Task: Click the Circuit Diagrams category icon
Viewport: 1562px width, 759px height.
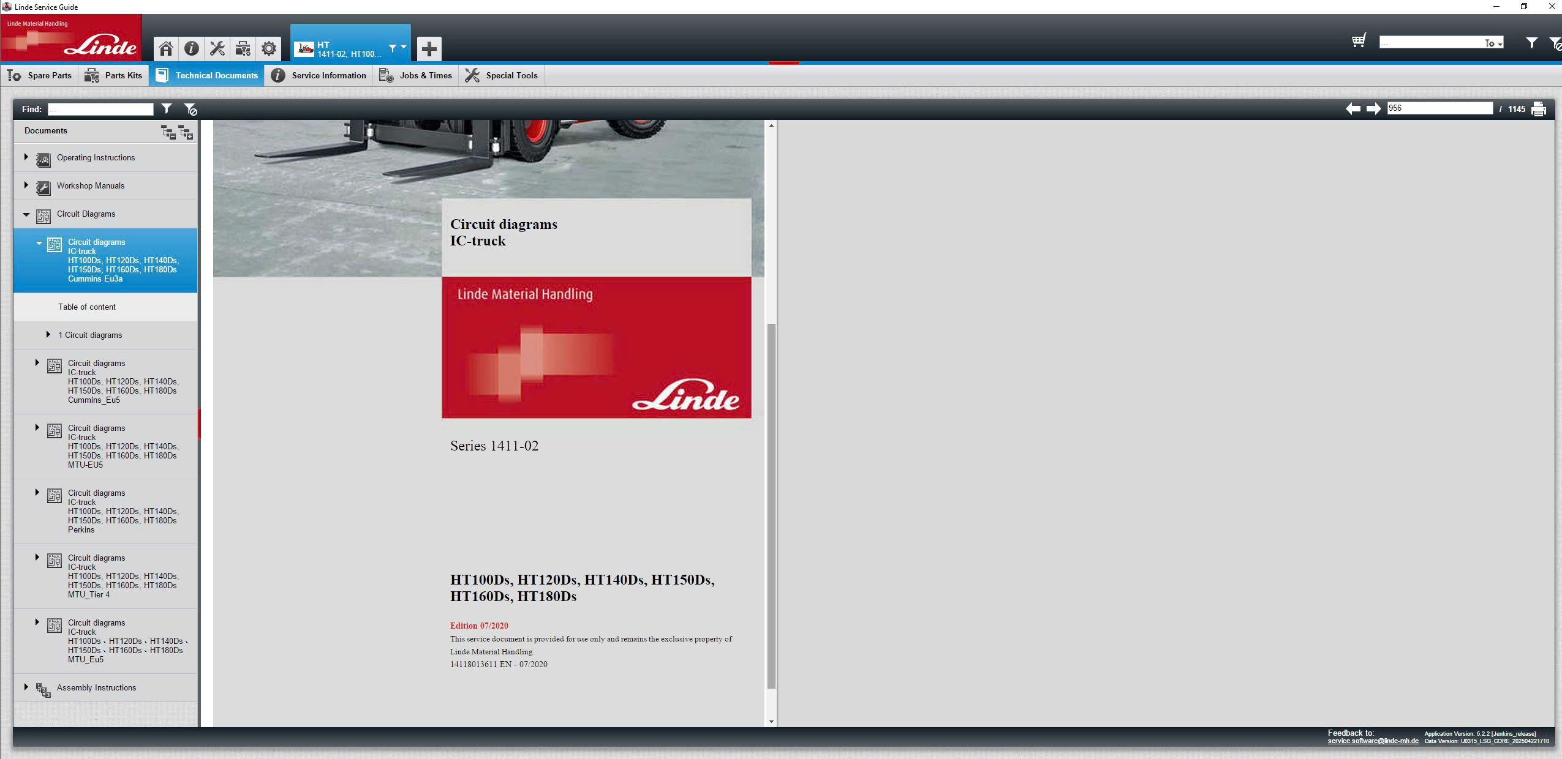Action: point(43,215)
